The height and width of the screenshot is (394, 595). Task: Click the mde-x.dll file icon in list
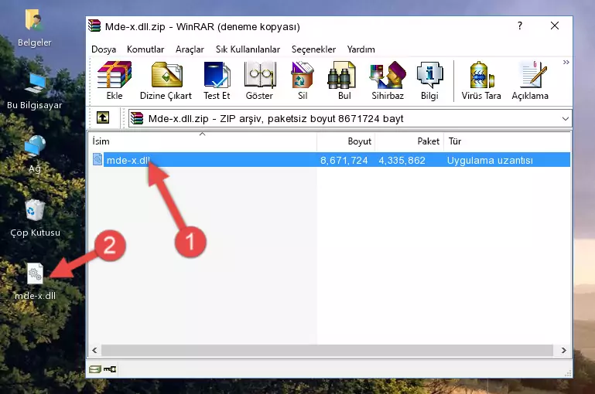pyautogui.click(x=97, y=159)
